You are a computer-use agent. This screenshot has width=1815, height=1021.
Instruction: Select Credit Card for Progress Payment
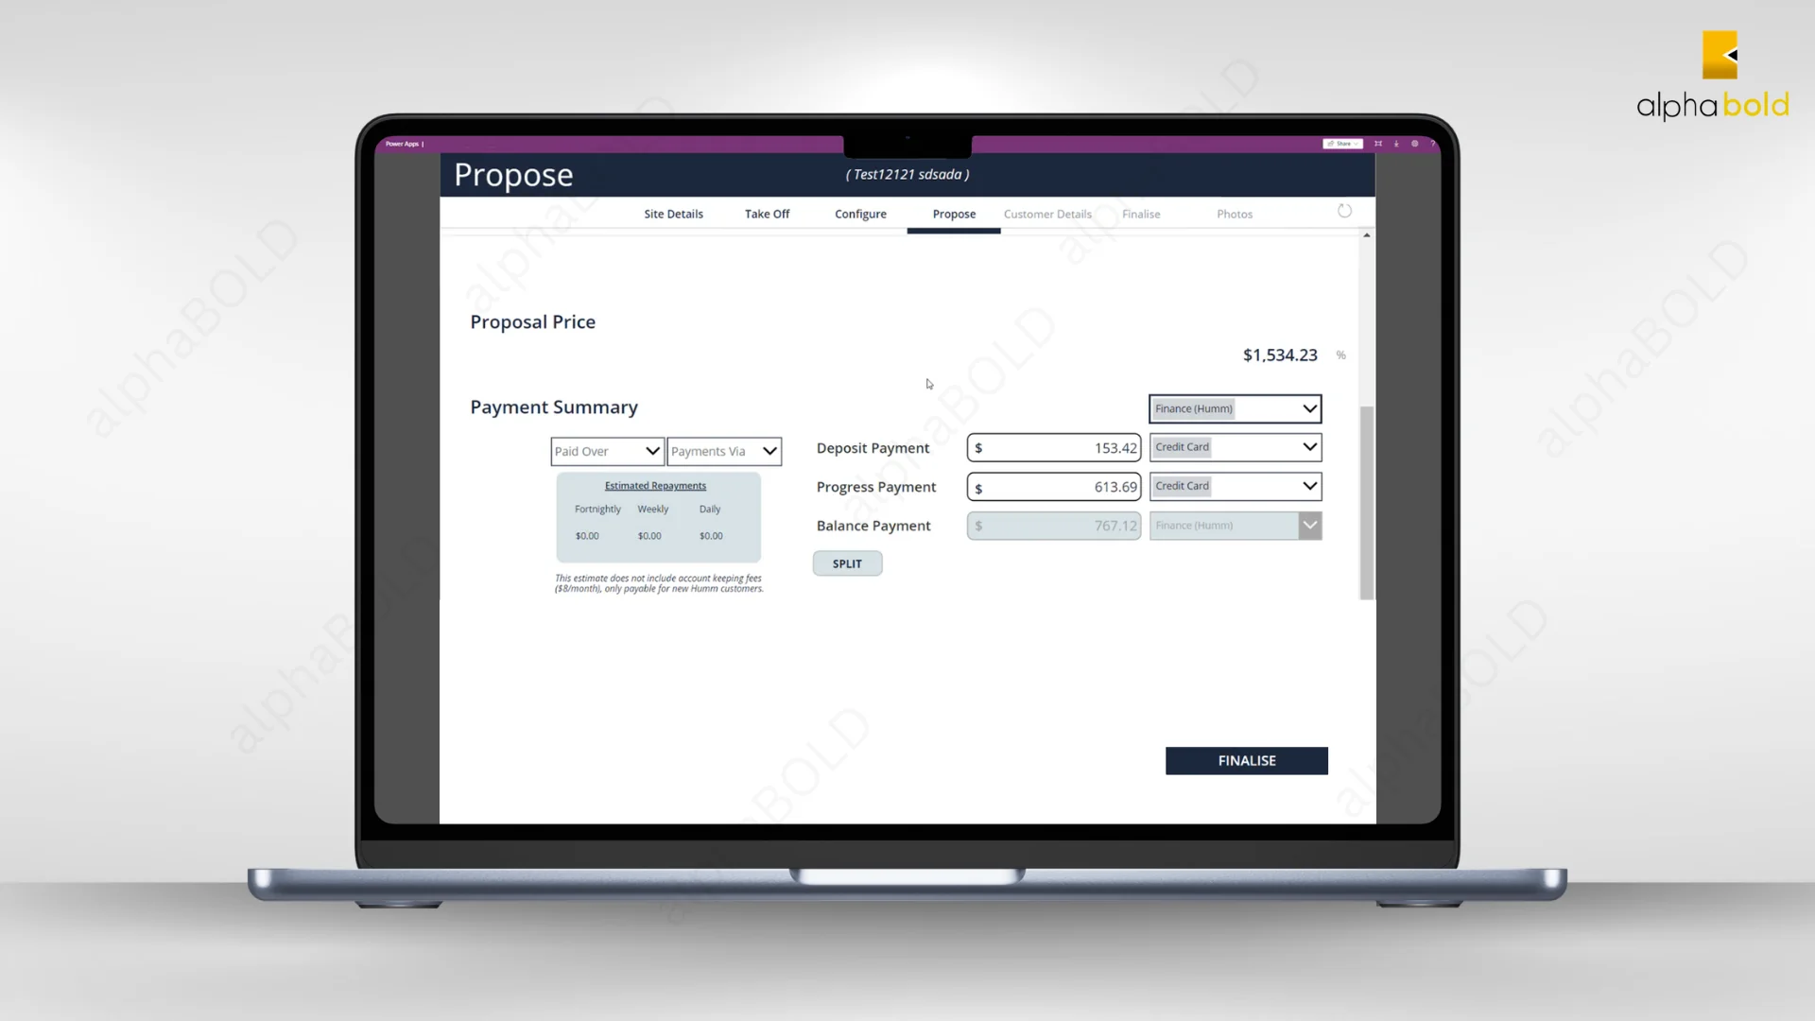click(x=1233, y=486)
